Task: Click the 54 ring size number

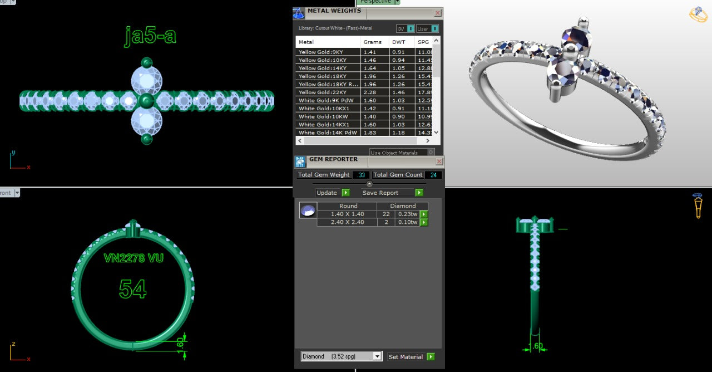Action: click(133, 289)
